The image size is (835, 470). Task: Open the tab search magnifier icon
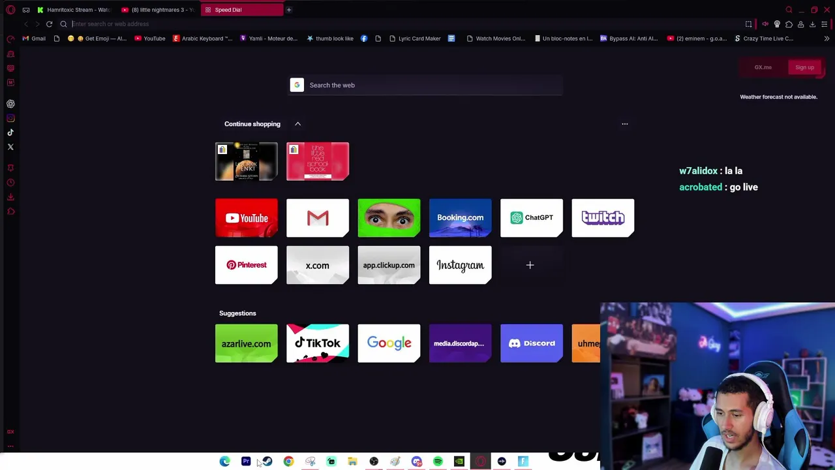(789, 10)
